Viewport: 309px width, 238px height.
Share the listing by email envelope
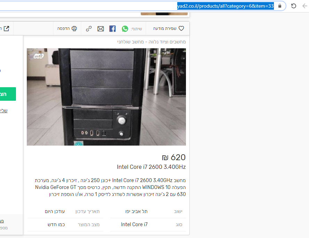pyautogui.click(x=100, y=29)
